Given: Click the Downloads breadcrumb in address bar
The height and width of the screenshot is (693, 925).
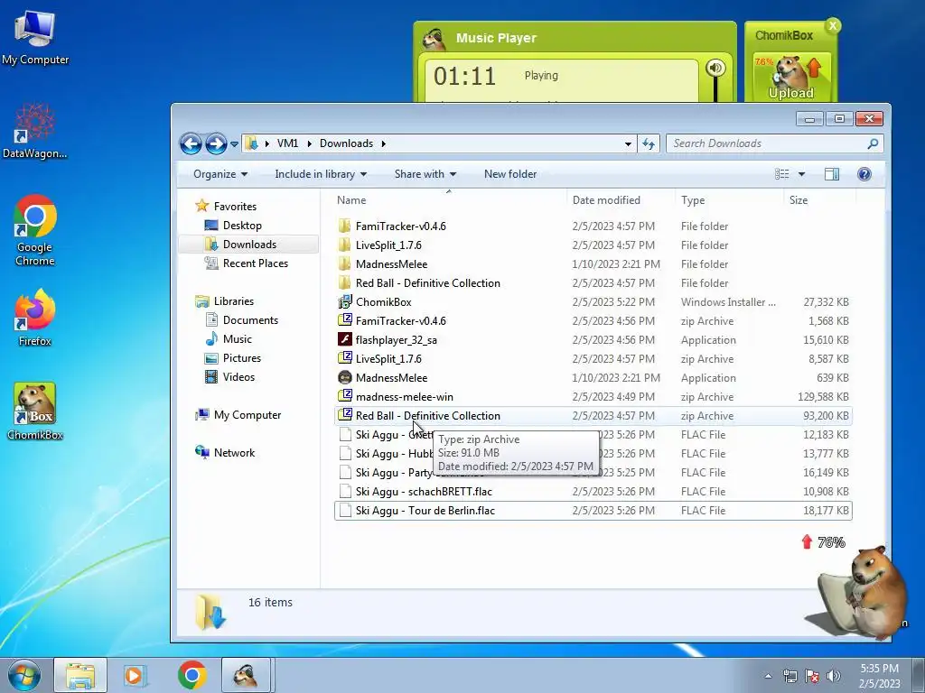Looking at the screenshot, I should (x=346, y=143).
